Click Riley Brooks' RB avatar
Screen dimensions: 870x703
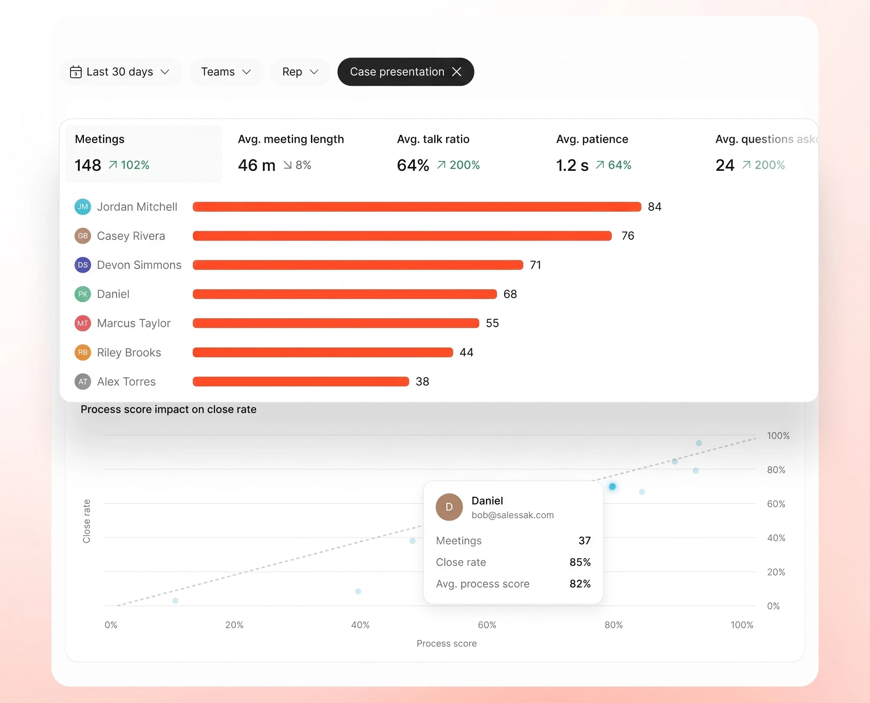(x=83, y=353)
